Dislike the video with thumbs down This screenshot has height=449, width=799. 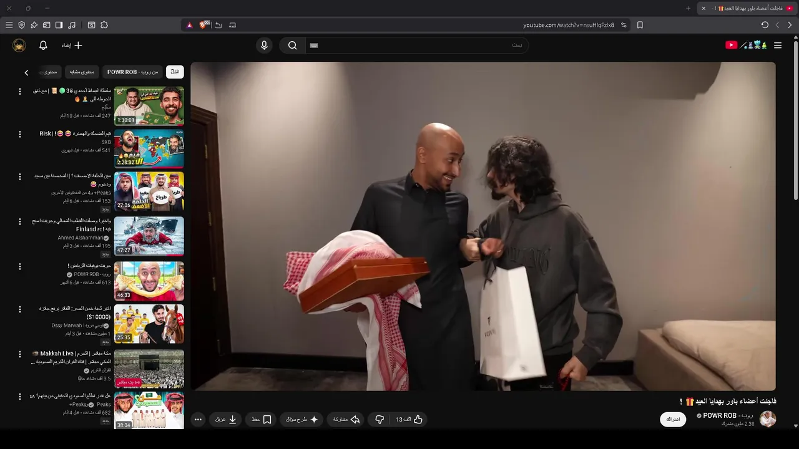[379, 420]
